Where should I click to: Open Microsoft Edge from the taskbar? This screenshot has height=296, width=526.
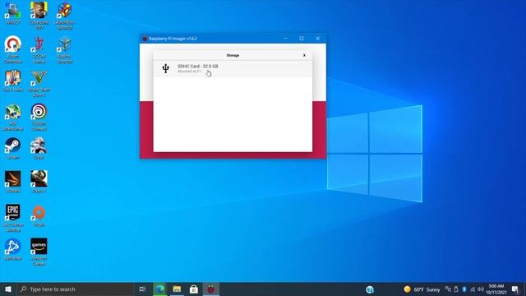(159, 289)
